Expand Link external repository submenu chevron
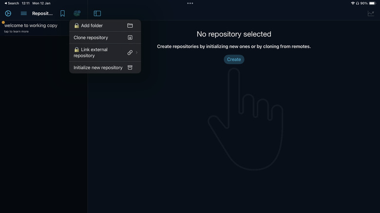This screenshot has width=380, height=213. pyautogui.click(x=137, y=53)
